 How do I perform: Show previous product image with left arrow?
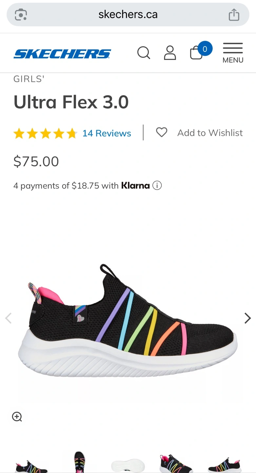(x=9, y=318)
